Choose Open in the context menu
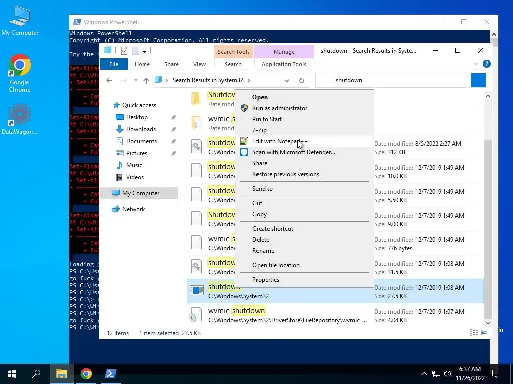Image resolution: width=513 pixels, height=384 pixels. pos(305,97)
